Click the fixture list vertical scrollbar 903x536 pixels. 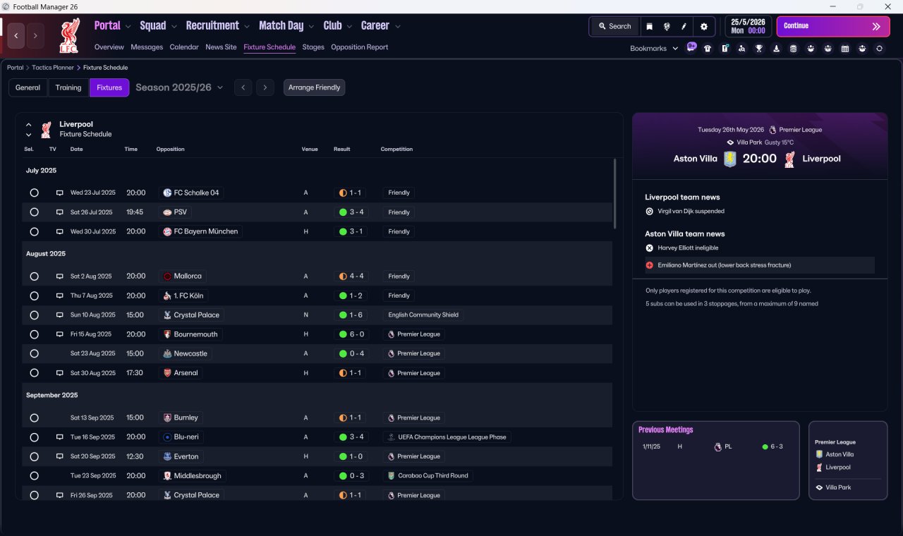[x=614, y=194]
